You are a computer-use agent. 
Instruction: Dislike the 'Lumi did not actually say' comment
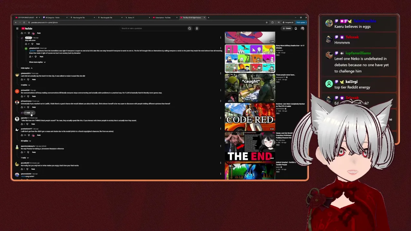tap(28, 79)
